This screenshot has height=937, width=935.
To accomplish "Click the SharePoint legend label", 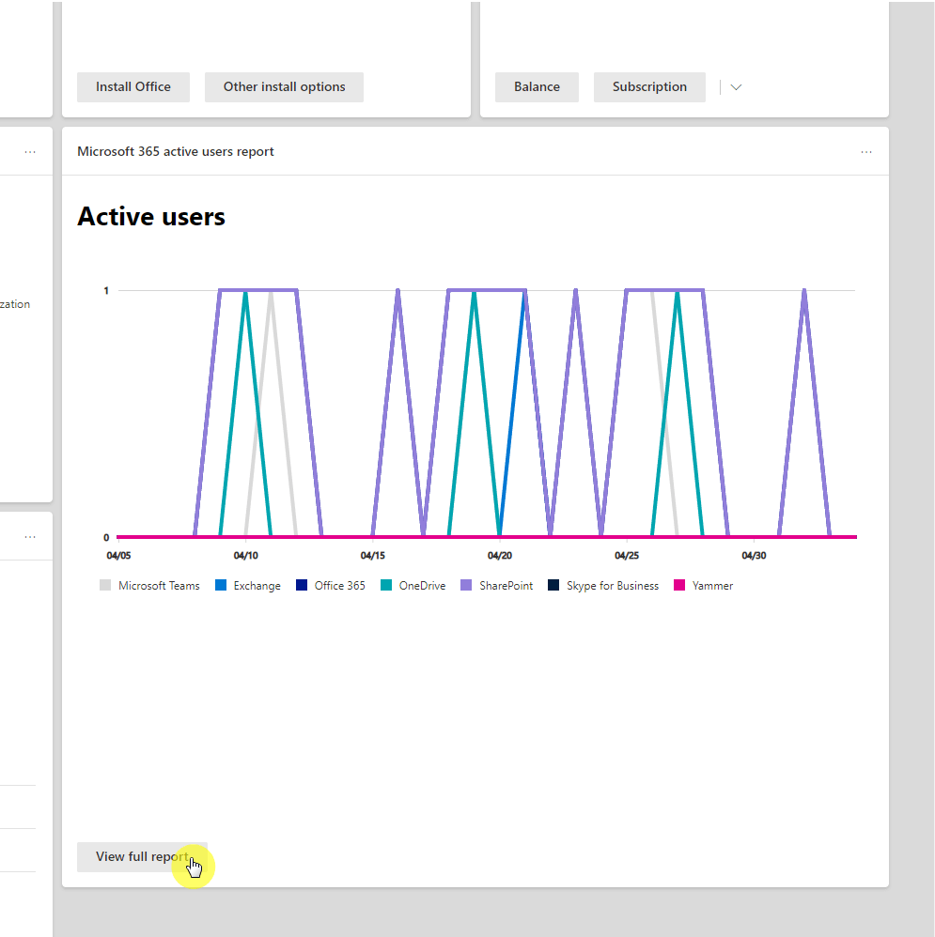I will coord(506,586).
